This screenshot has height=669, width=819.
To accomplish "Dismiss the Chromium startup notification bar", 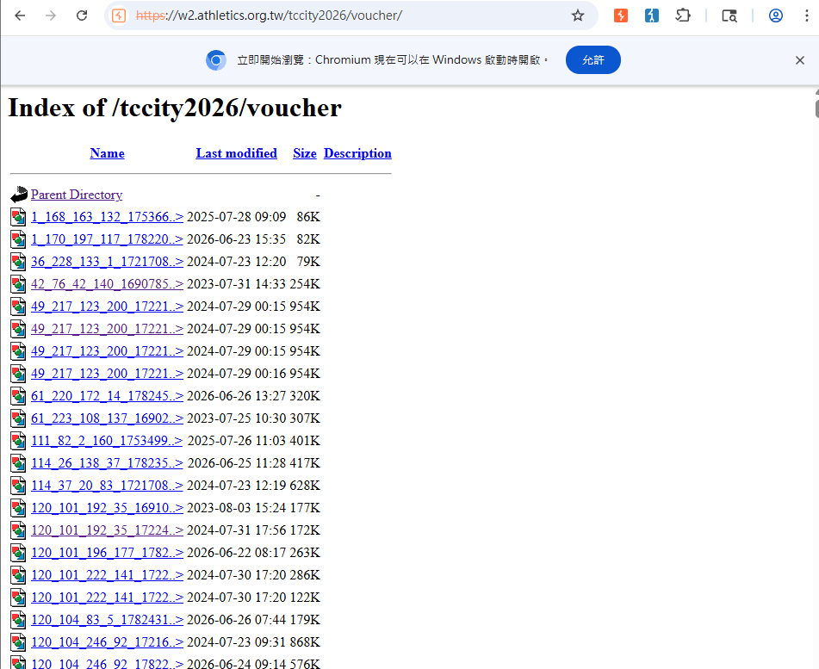I will point(800,60).
